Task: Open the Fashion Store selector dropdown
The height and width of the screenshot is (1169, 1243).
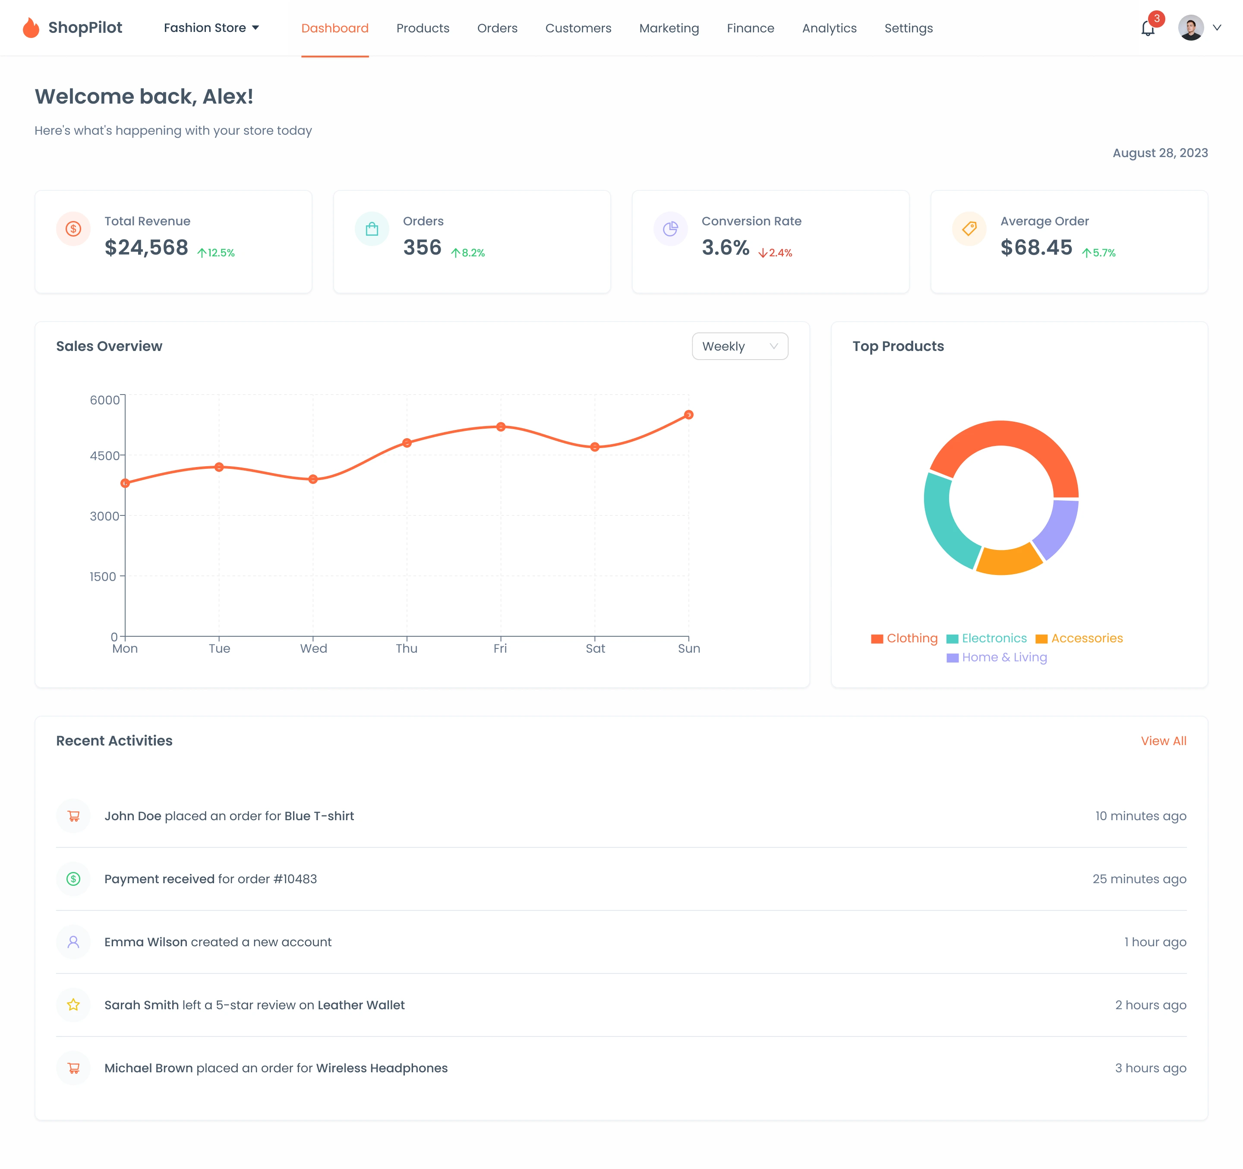Action: [211, 28]
